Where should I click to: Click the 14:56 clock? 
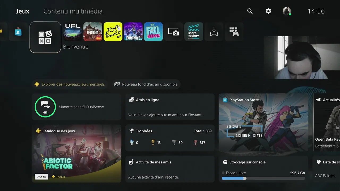[316, 11]
